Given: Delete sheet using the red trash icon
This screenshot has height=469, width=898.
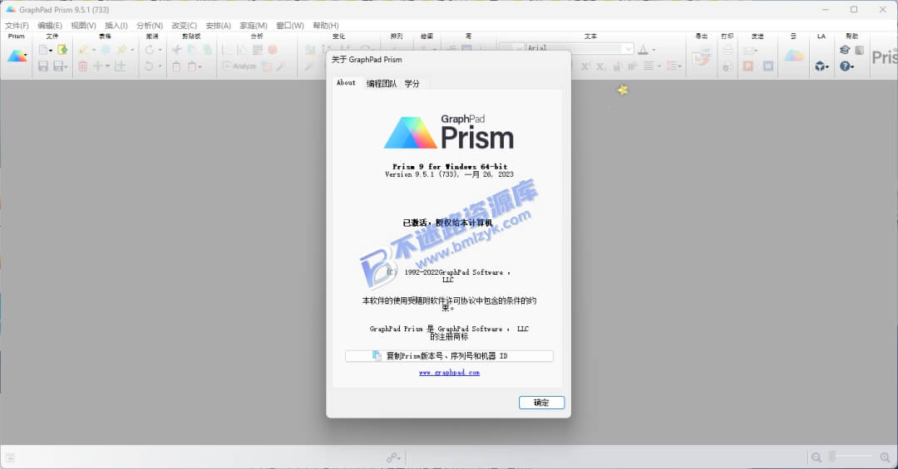Looking at the screenshot, I should (x=82, y=66).
